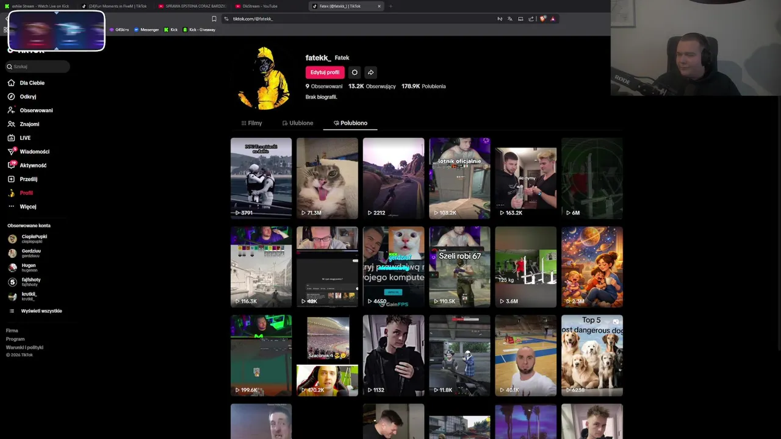The width and height of the screenshot is (781, 439).
Task: Click Wyświetl wszystkie followed accounts link
Action: [41, 311]
